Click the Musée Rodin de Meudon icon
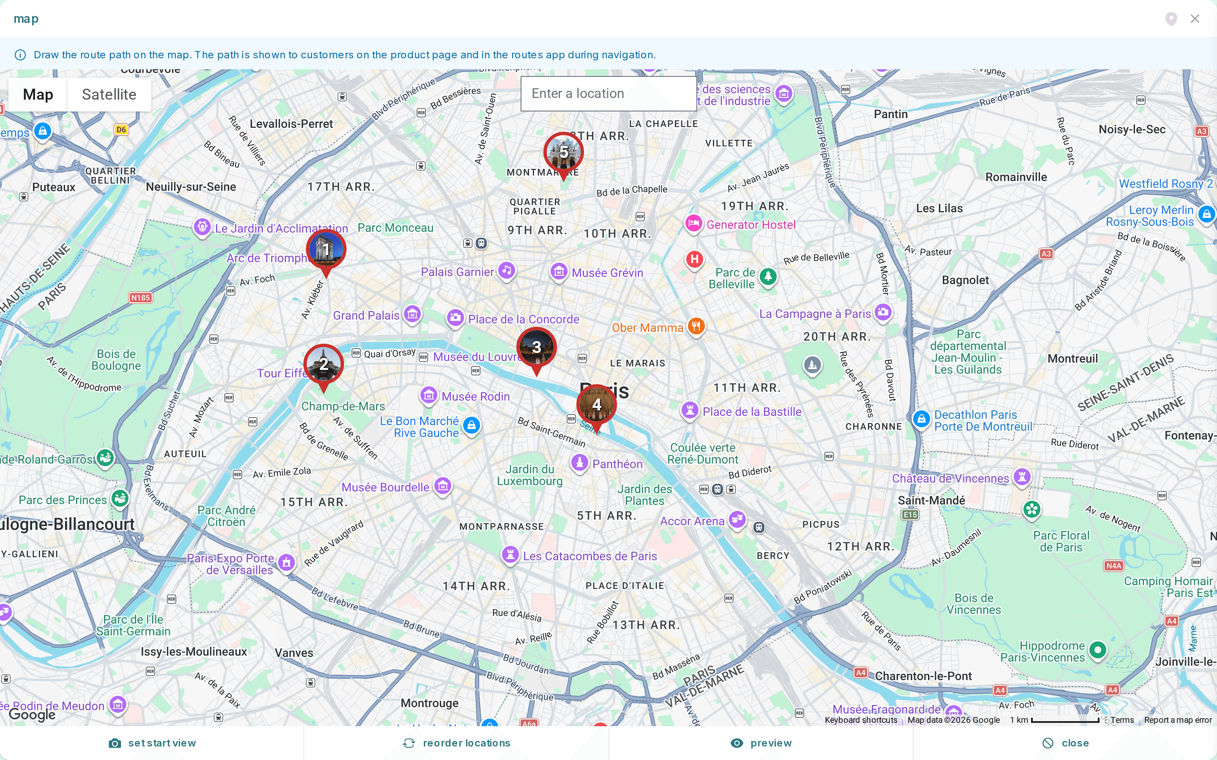1217x760 pixels. pyautogui.click(x=118, y=705)
